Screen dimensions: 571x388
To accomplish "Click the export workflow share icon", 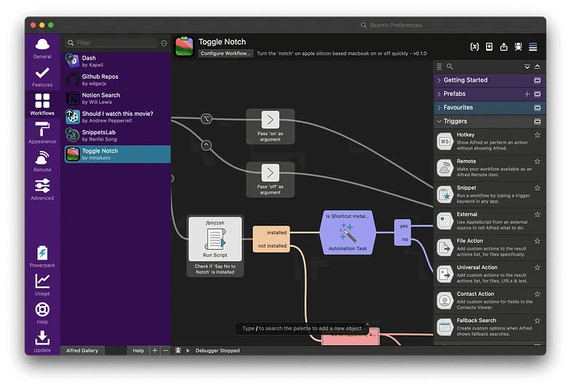I will pos(504,47).
